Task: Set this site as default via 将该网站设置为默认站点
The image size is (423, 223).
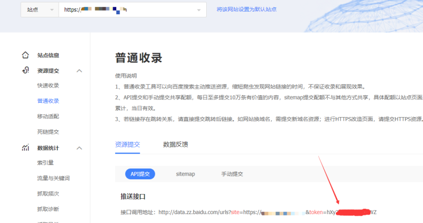Action: (246, 9)
